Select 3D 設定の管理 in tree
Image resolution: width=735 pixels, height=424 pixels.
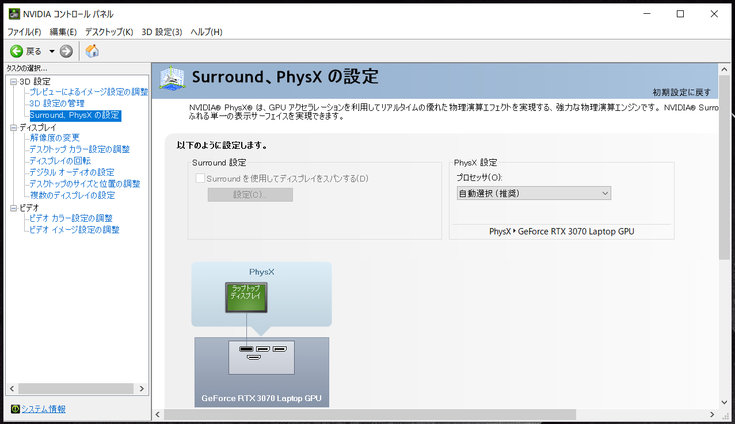coord(57,103)
